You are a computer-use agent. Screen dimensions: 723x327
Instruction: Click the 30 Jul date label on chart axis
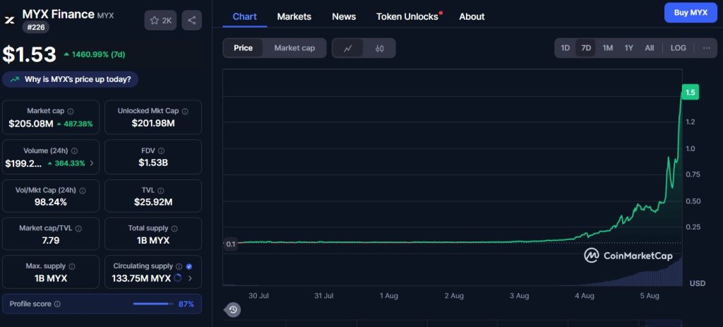(x=258, y=296)
